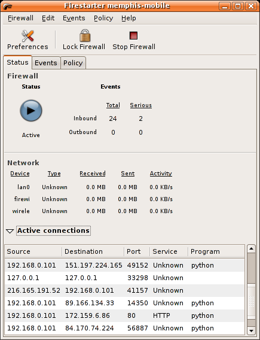Switch to the Policy tab
Screen dimensions: 260x340
73,63
